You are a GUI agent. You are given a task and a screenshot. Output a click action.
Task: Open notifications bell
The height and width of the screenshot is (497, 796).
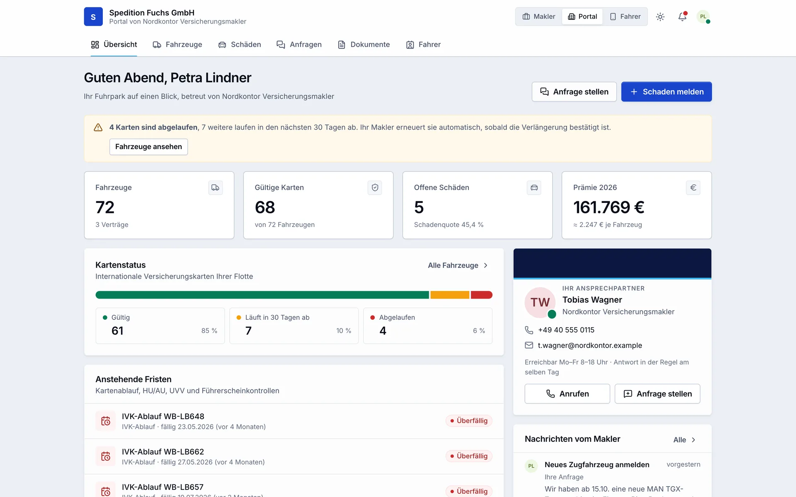click(x=682, y=17)
